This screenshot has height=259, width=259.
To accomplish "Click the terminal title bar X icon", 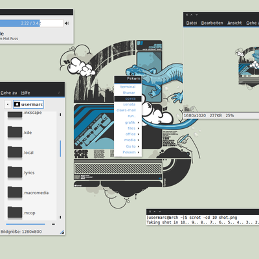I will [x=150, y=212].
